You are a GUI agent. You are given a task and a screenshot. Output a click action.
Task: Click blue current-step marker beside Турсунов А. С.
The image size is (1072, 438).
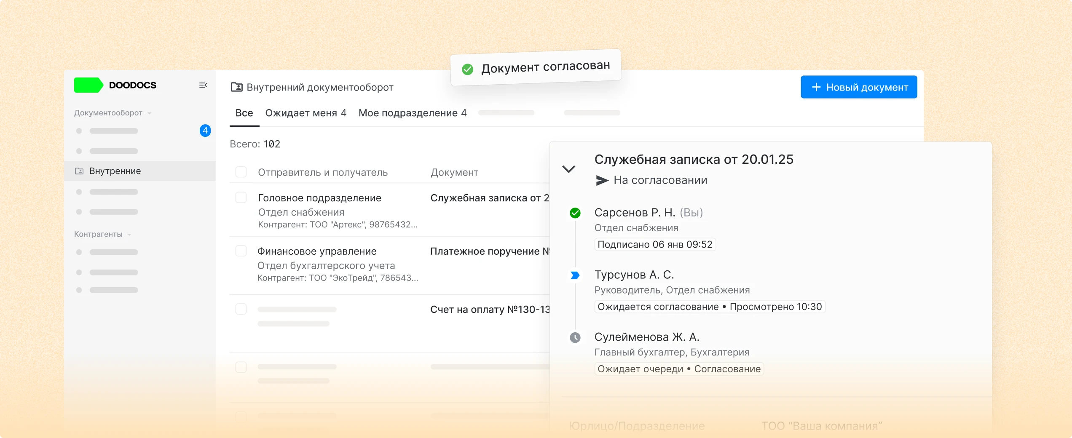point(575,275)
